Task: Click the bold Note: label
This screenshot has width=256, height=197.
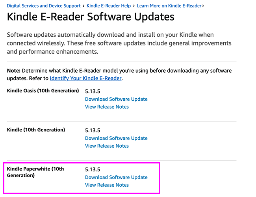Action: [x=14, y=71]
